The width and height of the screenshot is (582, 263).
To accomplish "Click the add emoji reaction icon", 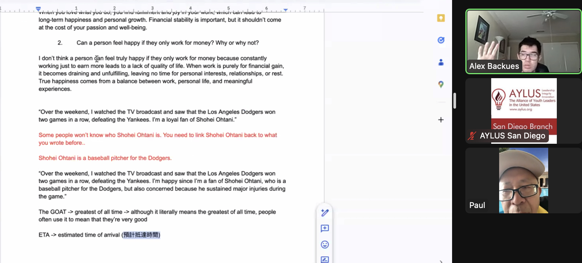I will click(x=325, y=244).
